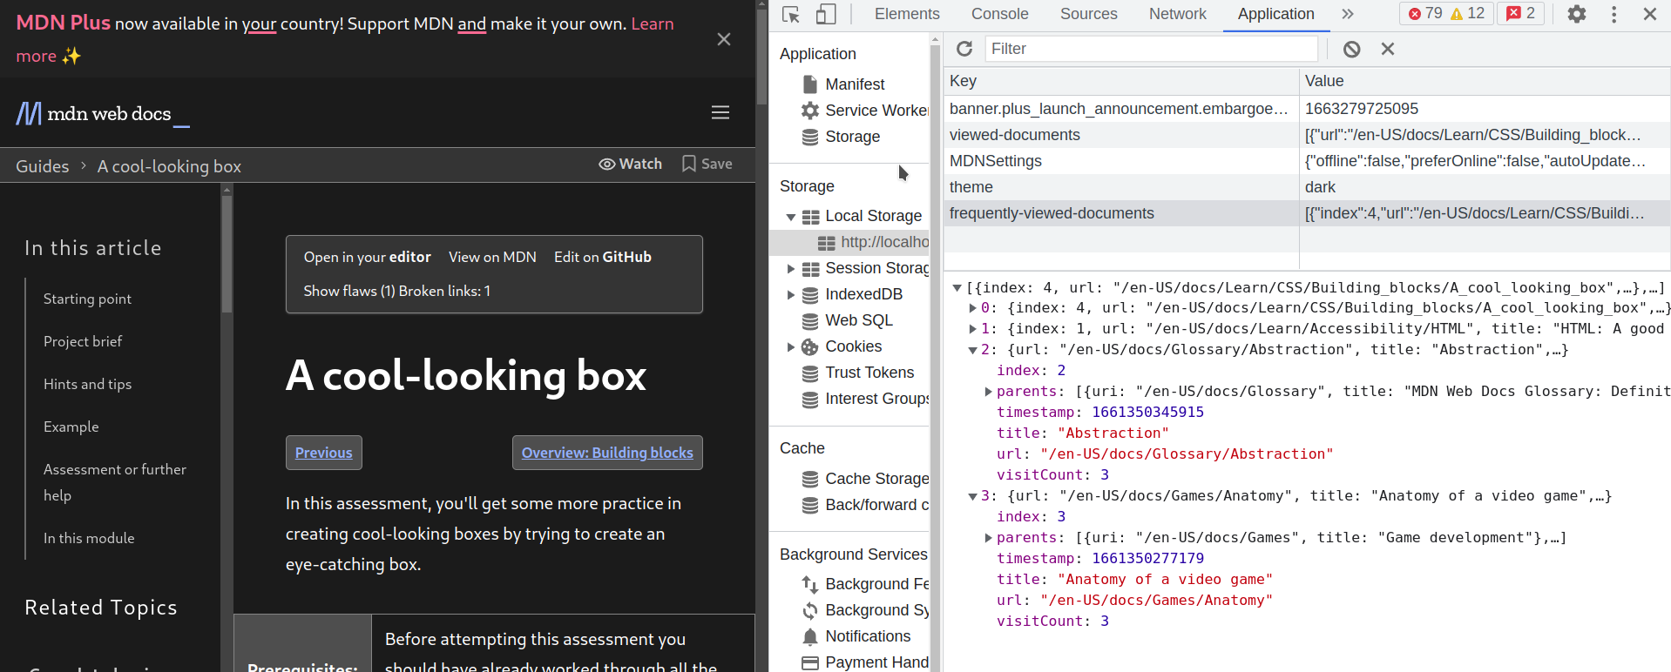Delete selected storage entry X icon
Image resolution: width=1671 pixels, height=672 pixels.
1388,49
